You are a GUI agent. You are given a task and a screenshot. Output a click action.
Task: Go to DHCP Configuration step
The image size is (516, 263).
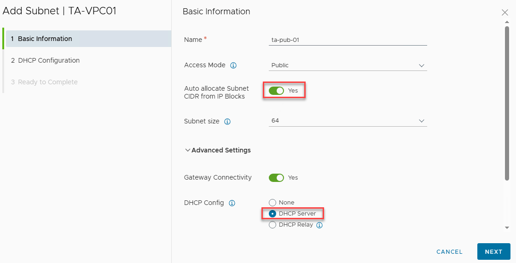[49, 60]
